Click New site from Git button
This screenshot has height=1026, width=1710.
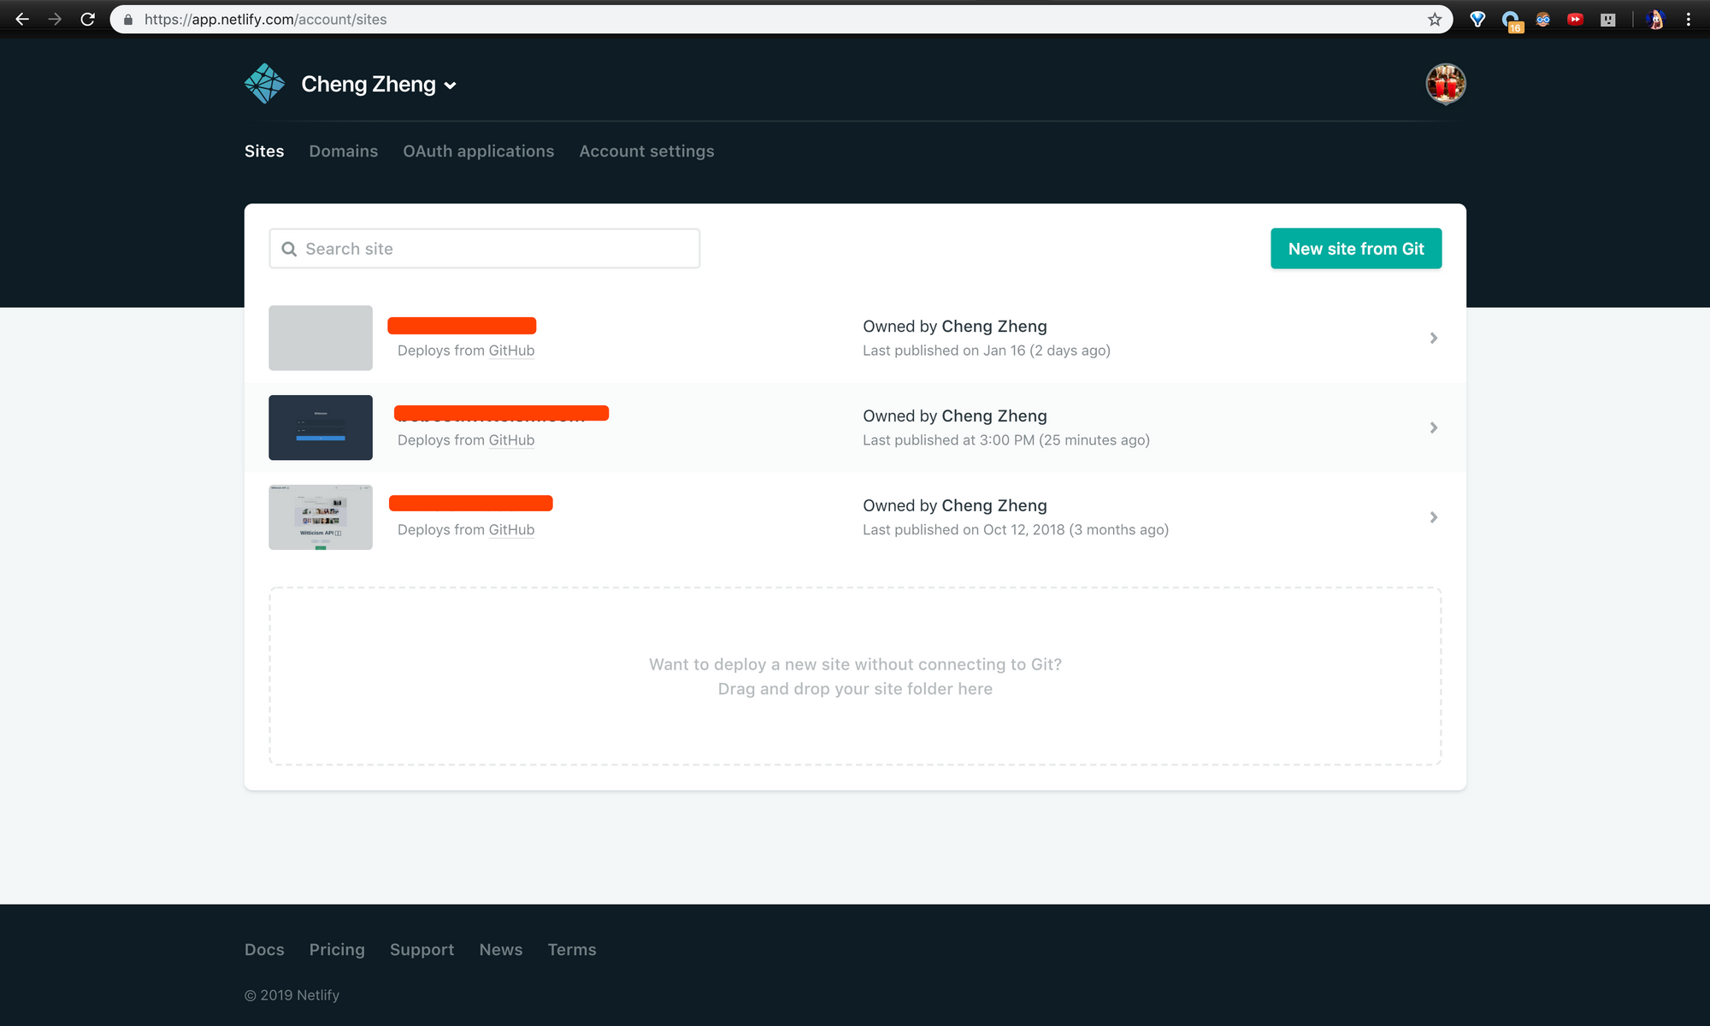(1355, 249)
